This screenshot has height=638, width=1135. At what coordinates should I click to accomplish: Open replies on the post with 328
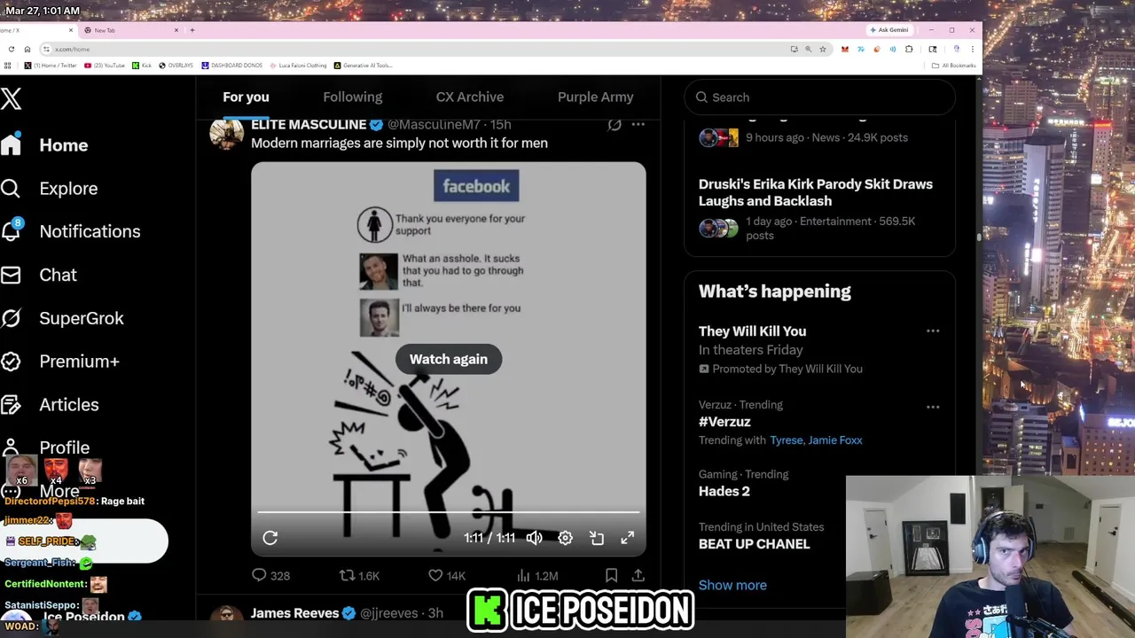pos(271,575)
